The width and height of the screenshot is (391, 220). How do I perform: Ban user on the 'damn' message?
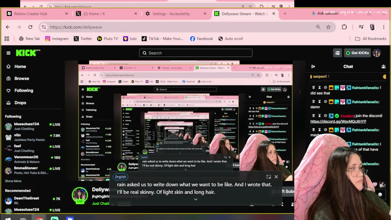[x=325, y=102]
